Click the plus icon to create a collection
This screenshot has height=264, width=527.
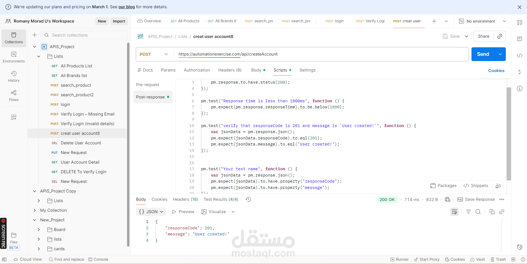tap(35, 35)
